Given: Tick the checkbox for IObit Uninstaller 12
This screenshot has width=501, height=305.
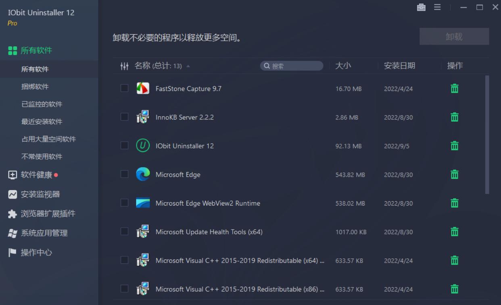Looking at the screenshot, I should [125, 145].
